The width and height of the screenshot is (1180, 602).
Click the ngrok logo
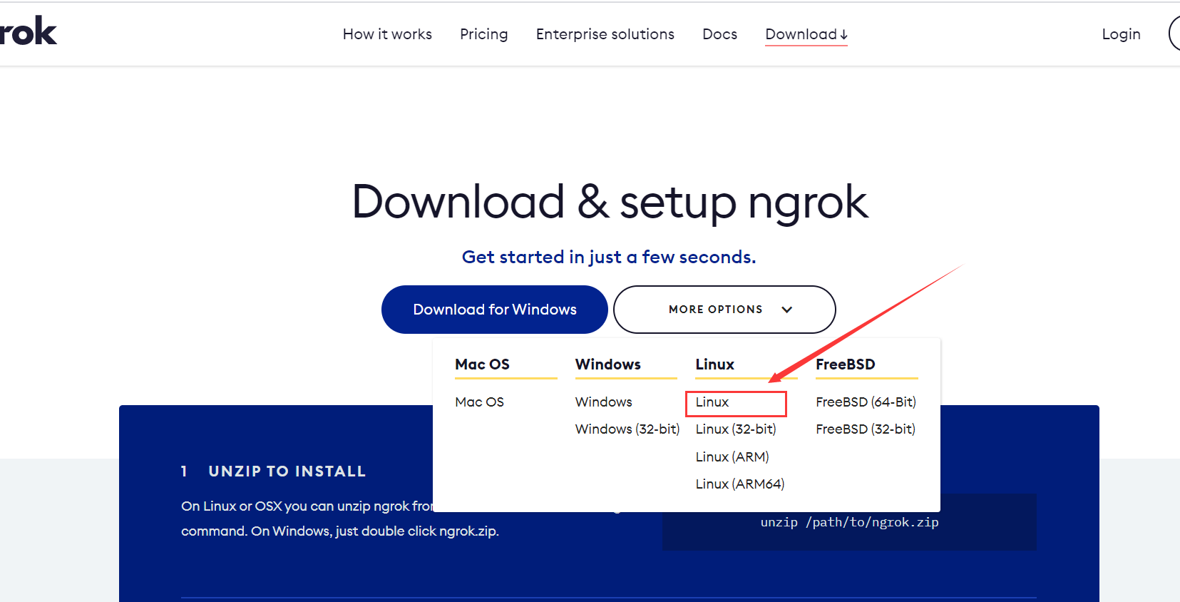pos(28,31)
